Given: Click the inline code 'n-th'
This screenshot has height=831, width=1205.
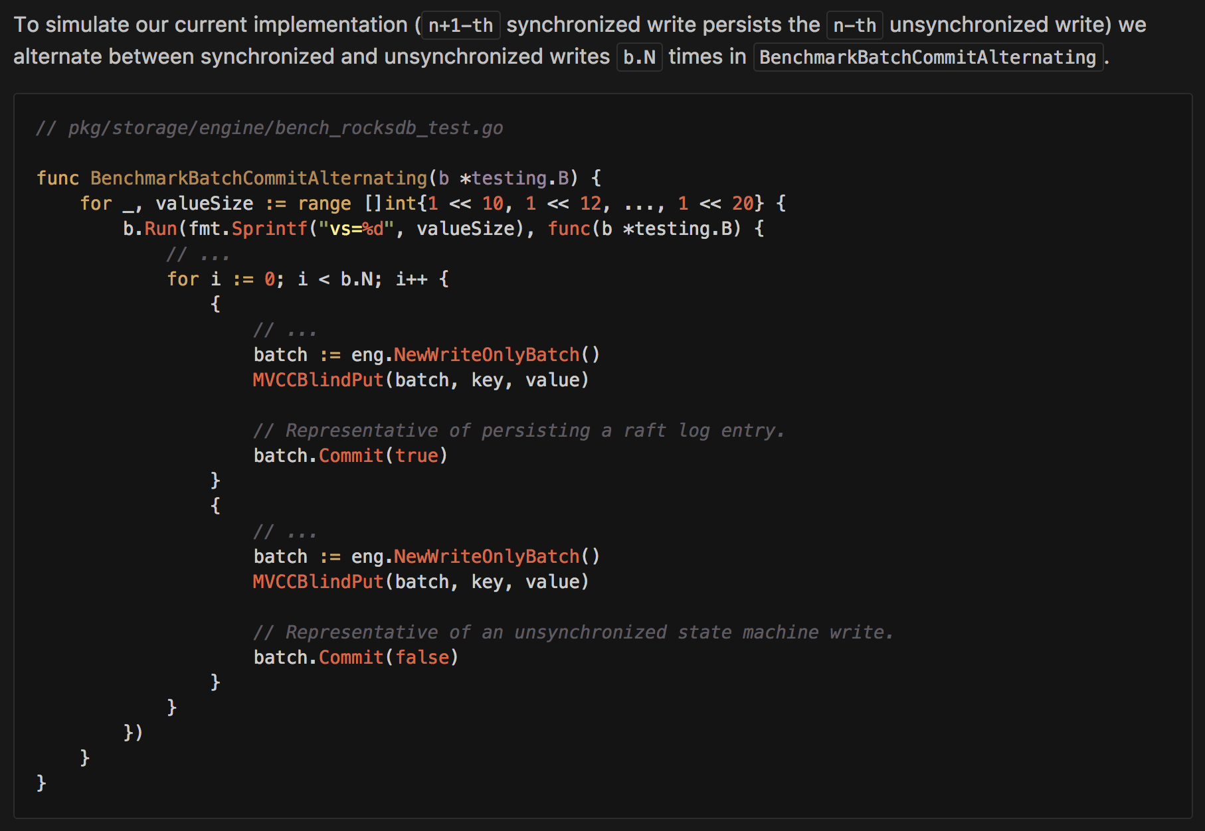Looking at the screenshot, I should pos(854,25).
